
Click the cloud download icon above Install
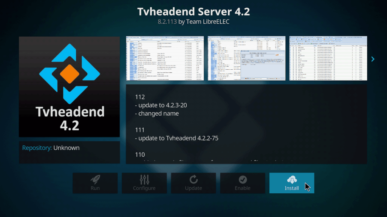point(292,179)
